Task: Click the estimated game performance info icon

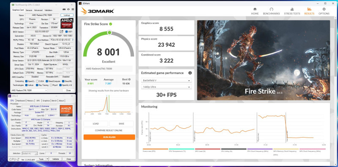Action: pyautogui.click(x=190, y=73)
